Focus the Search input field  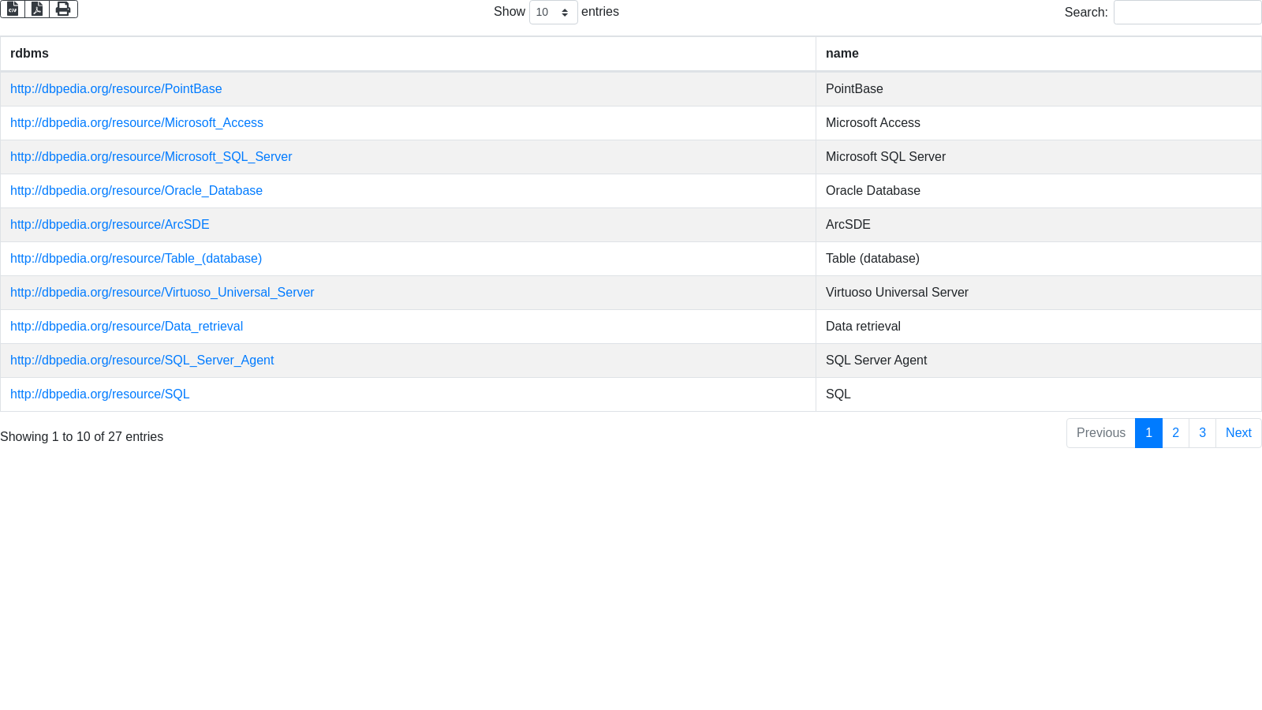tap(1187, 13)
